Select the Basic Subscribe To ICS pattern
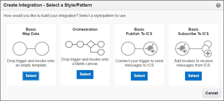 [194, 76]
